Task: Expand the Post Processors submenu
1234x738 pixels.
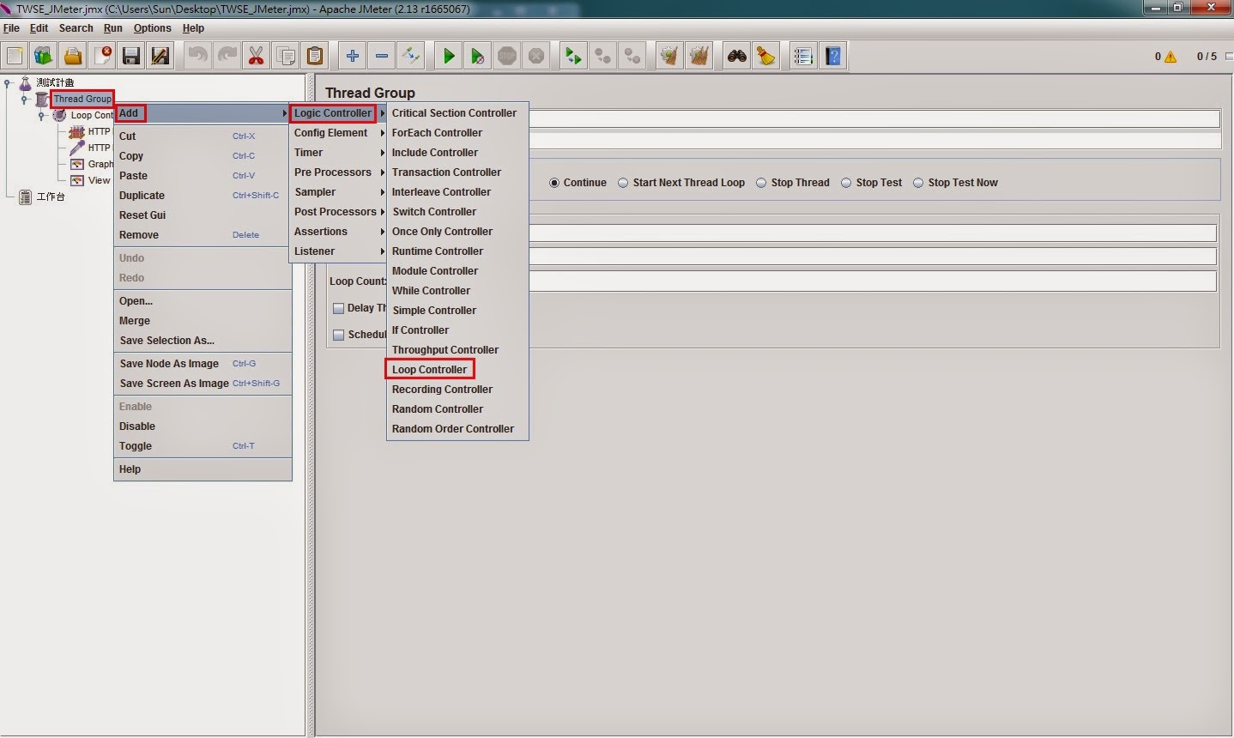Action: click(338, 212)
